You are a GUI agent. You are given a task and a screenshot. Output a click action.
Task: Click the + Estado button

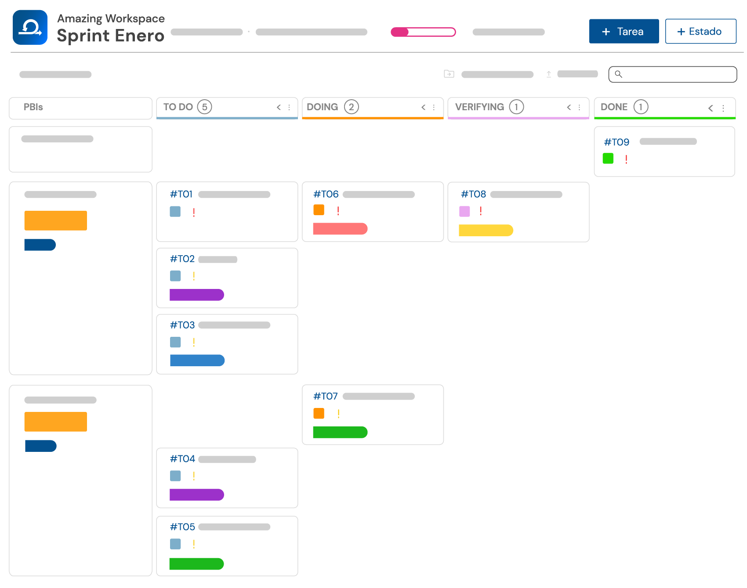pyautogui.click(x=700, y=31)
